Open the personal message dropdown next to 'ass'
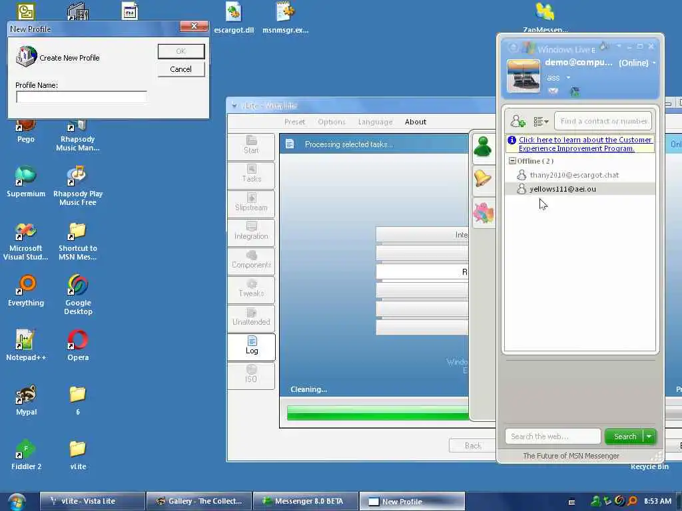 567,78
